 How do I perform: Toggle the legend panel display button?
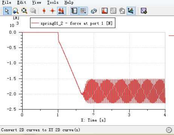75,11
